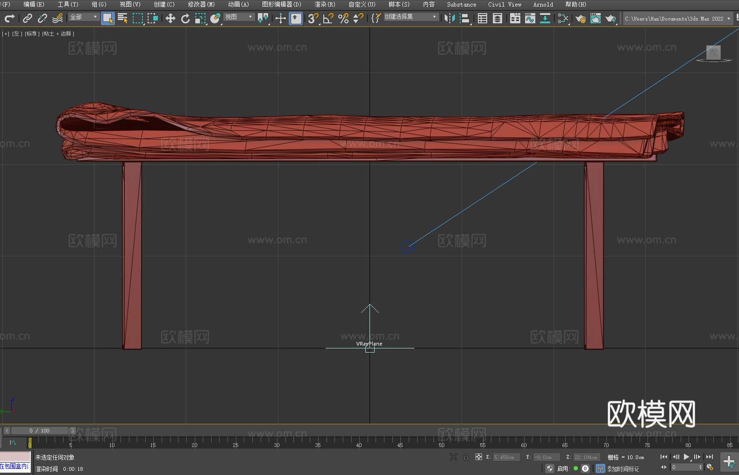The height and width of the screenshot is (475, 739).
Task: Select the Place object tool
Action: coord(215,18)
